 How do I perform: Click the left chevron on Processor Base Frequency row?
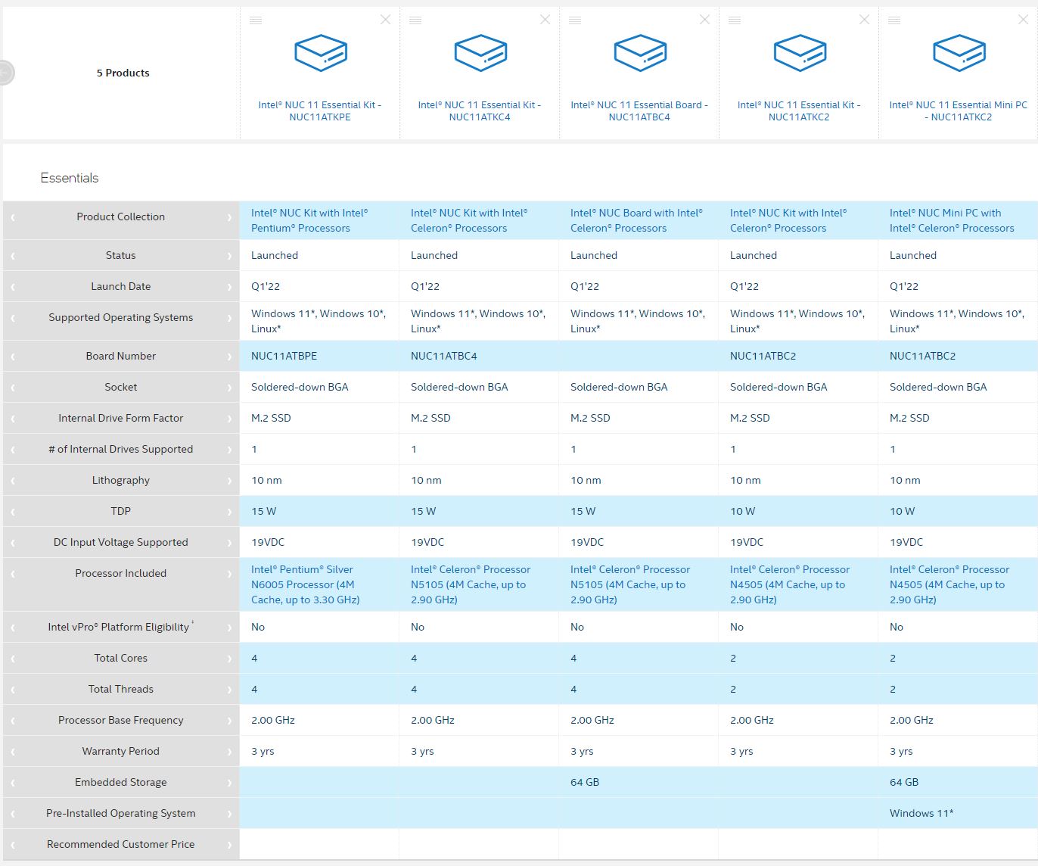point(13,721)
